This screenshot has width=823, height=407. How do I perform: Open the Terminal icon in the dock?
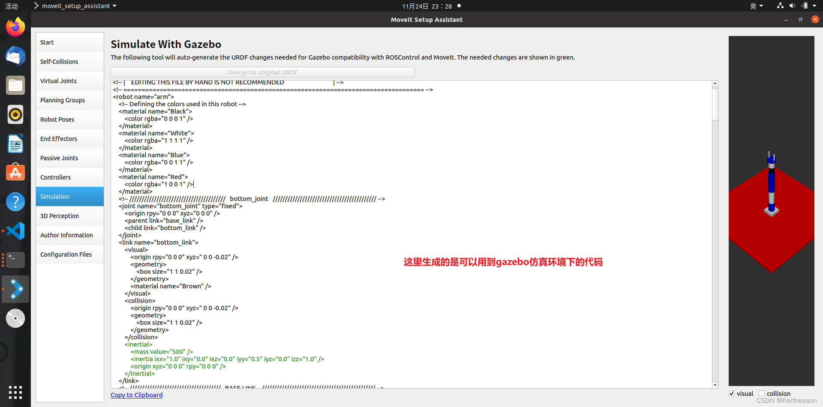pos(15,260)
